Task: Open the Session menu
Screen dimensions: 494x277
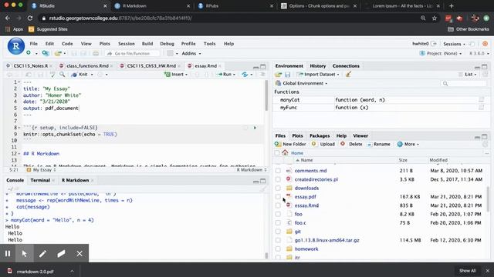Action: click(127, 44)
